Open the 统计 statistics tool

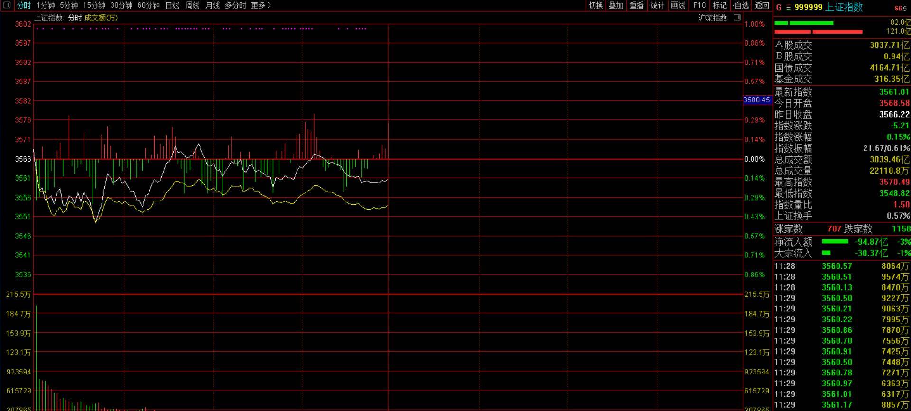point(657,5)
